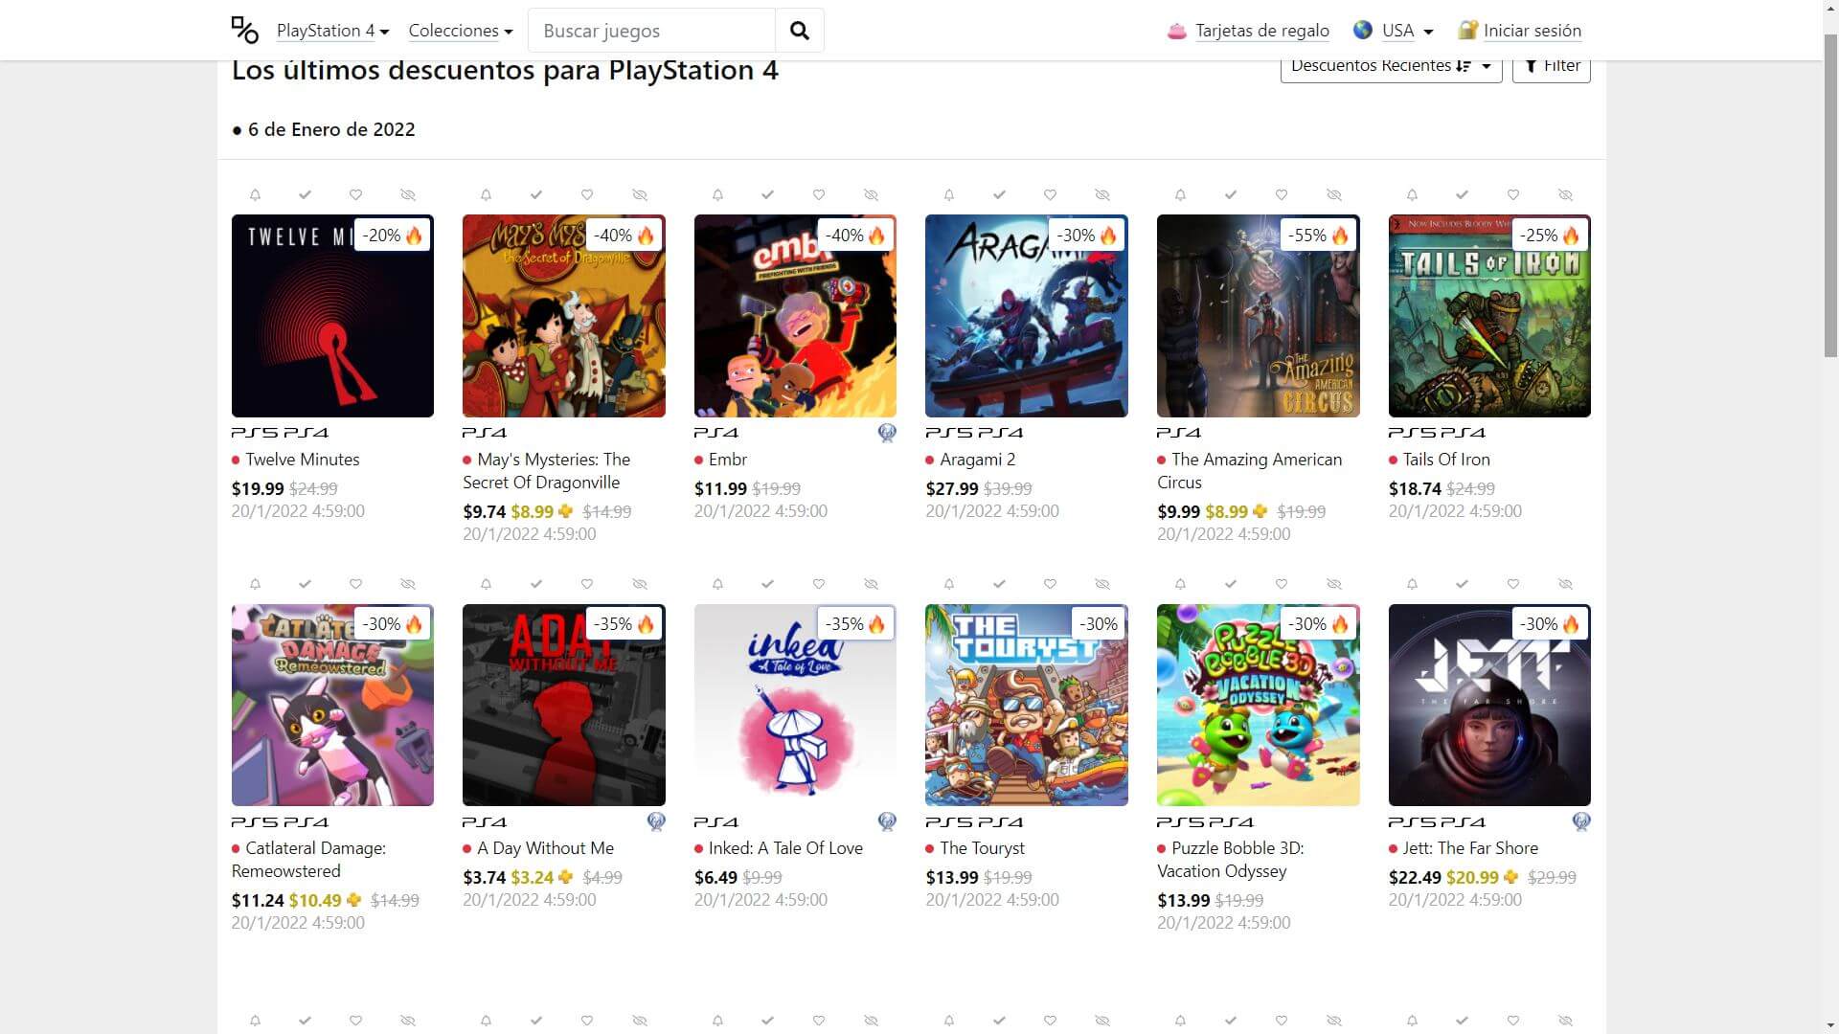Open the Tarjetas de regalo link
Screen dimensions: 1839x1034
(1261, 31)
